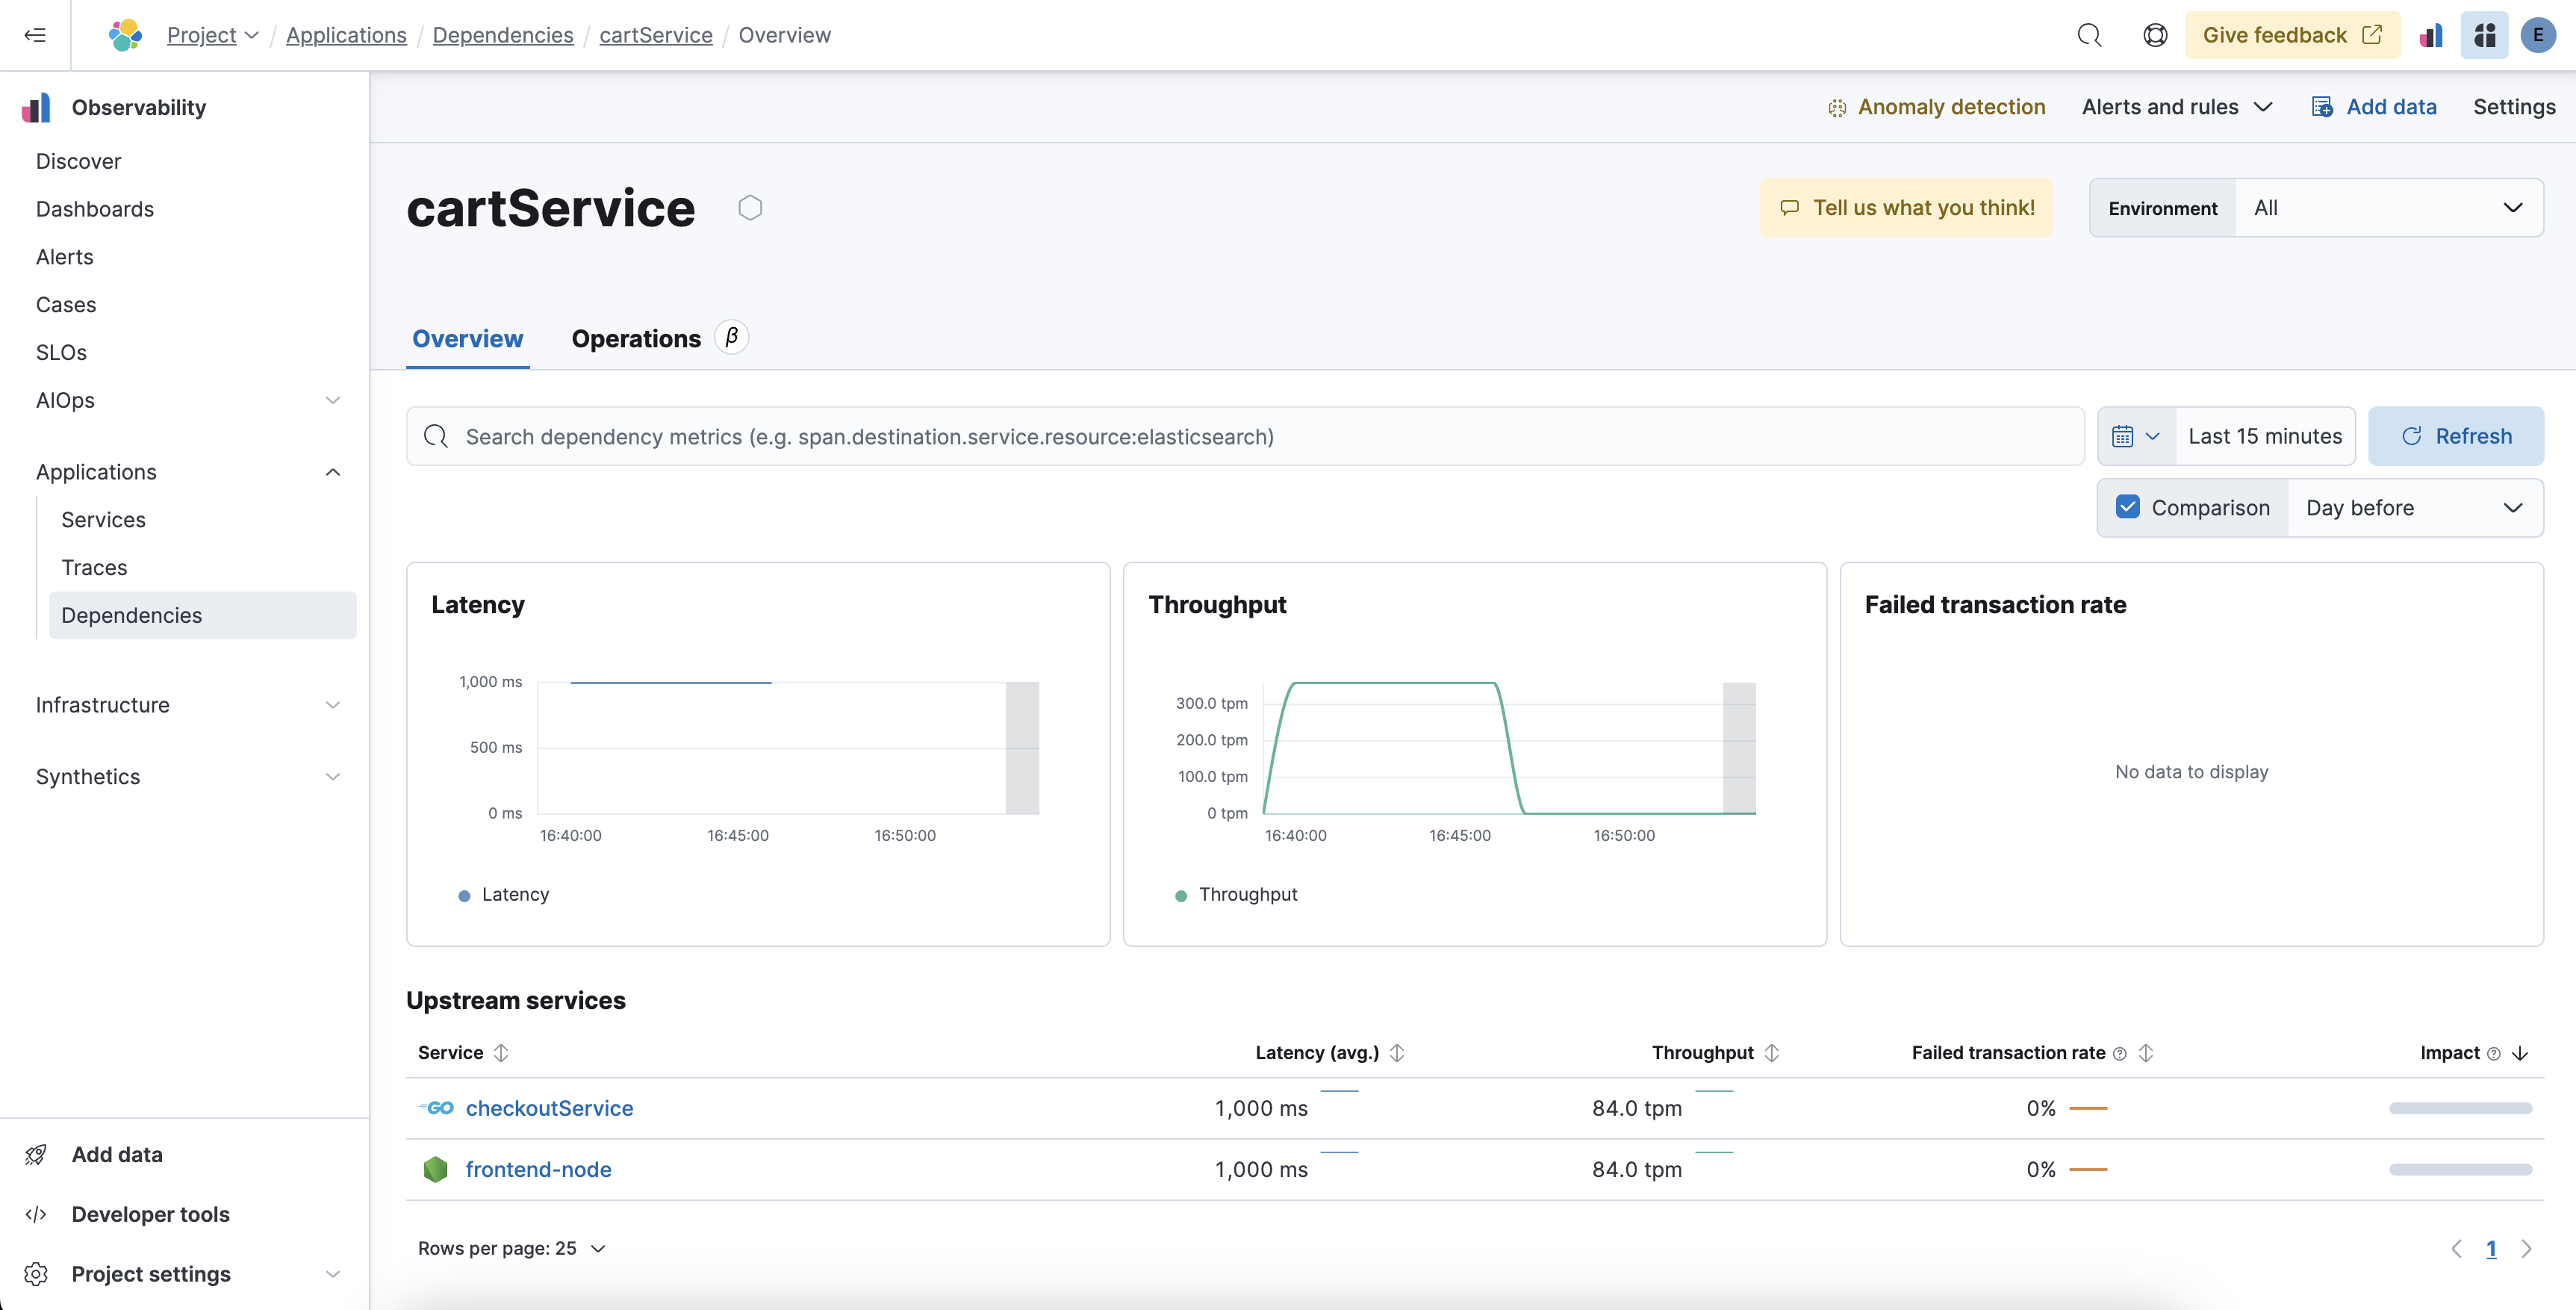2576x1310 pixels.
Task: Open Settings in the top menu
Action: tap(2513, 107)
